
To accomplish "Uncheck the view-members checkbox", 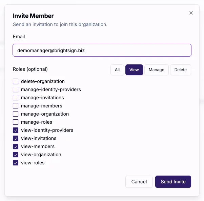I will click(16, 146).
